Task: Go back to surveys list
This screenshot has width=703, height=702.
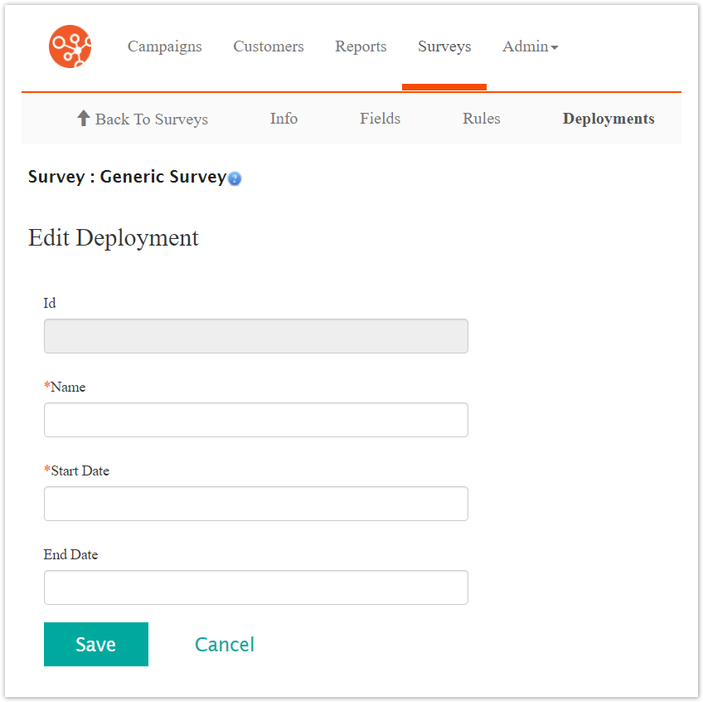Action: click(142, 119)
